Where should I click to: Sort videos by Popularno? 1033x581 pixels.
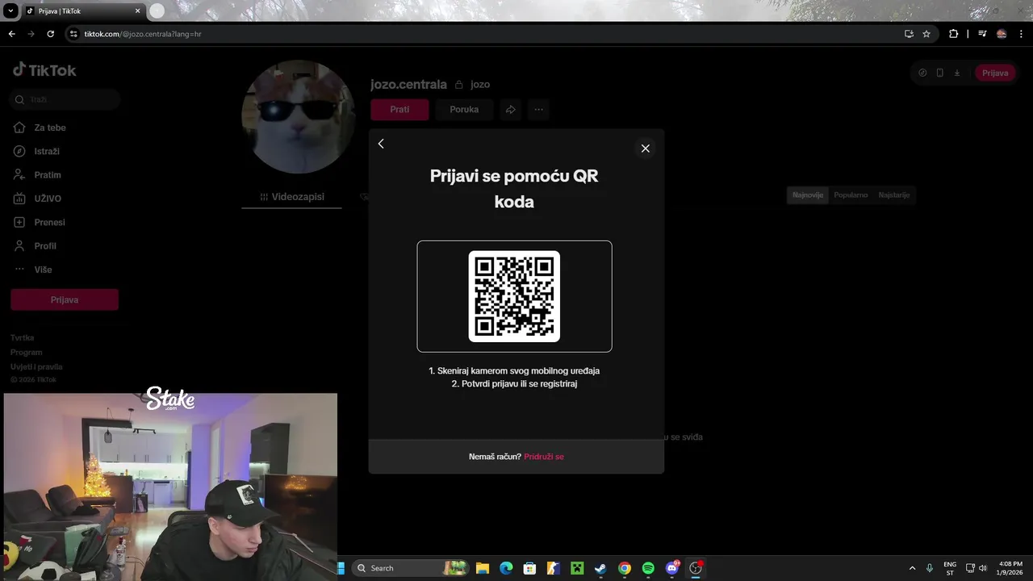tap(851, 194)
